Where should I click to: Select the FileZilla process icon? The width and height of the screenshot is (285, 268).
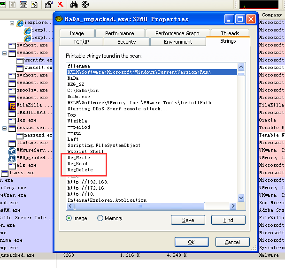click(12, 106)
